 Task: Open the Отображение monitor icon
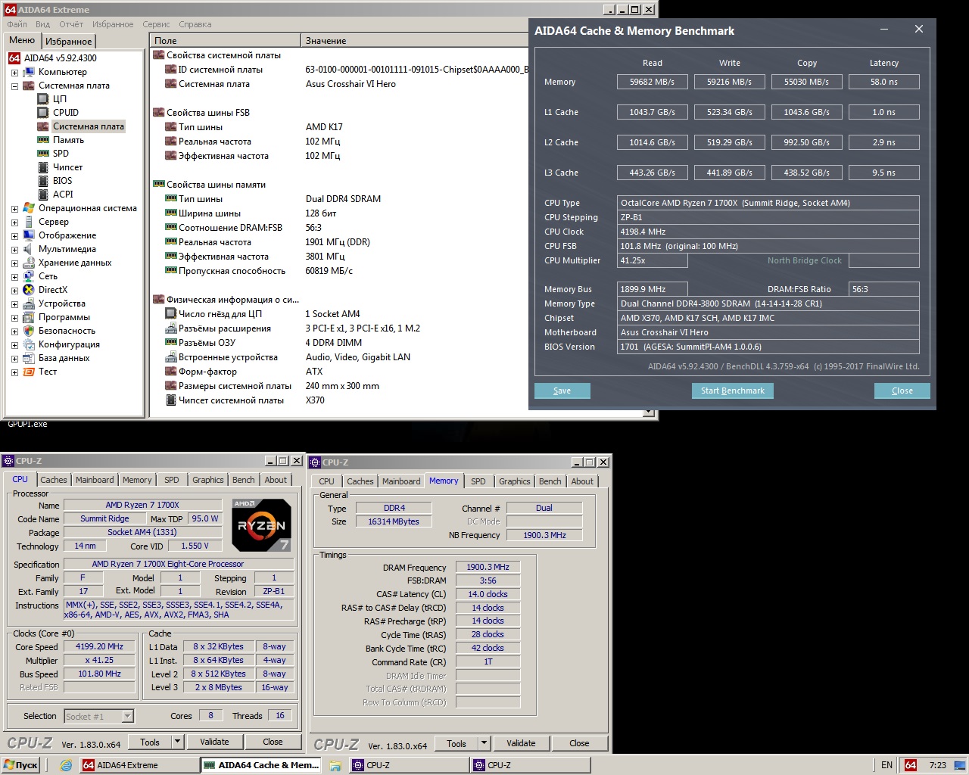[29, 235]
